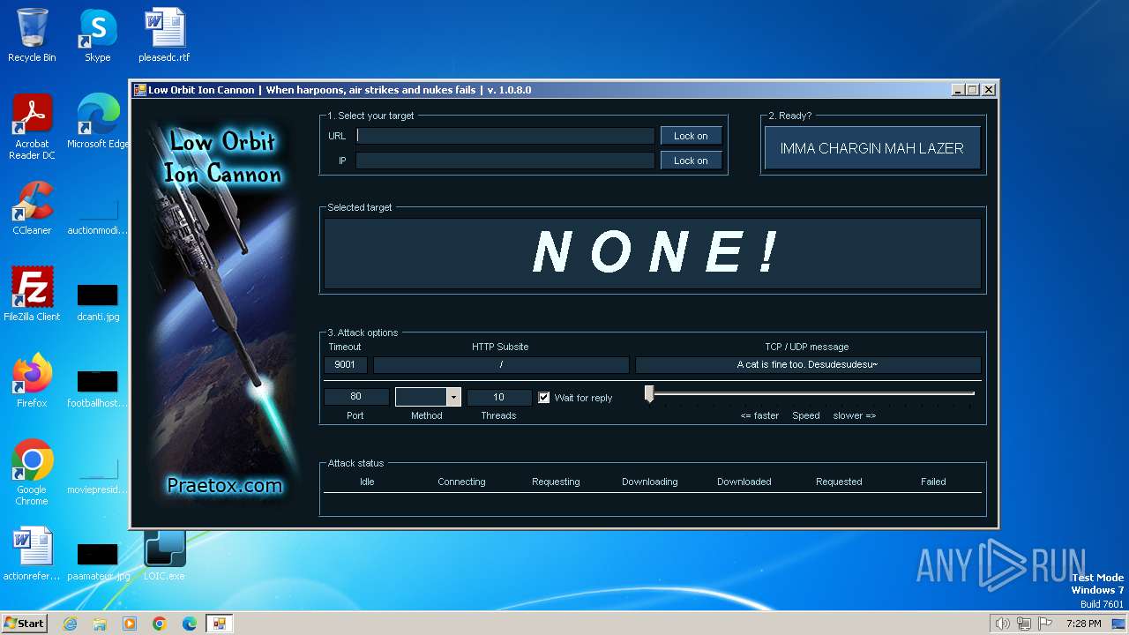Click the Timeout field showing 9001

tap(346, 365)
